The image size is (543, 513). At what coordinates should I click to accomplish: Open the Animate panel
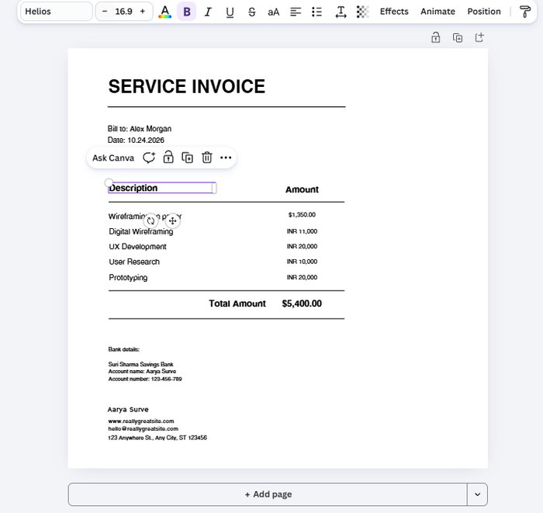[438, 12]
